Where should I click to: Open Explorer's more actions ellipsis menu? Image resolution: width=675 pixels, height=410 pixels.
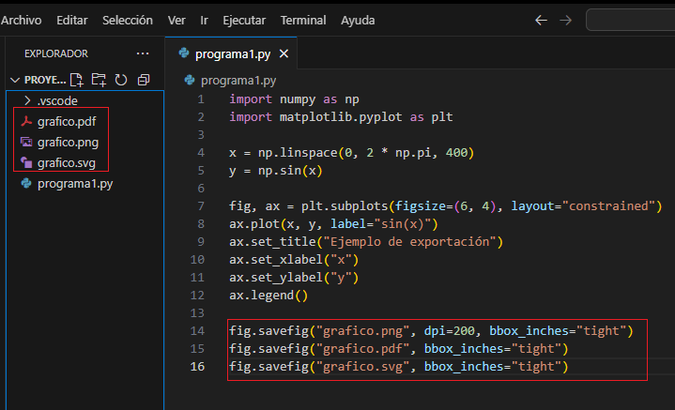[x=143, y=53]
